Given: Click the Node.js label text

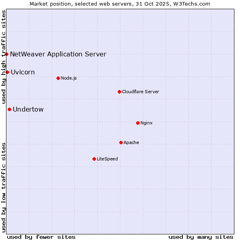Looking at the screenshot, I should pos(69,78).
